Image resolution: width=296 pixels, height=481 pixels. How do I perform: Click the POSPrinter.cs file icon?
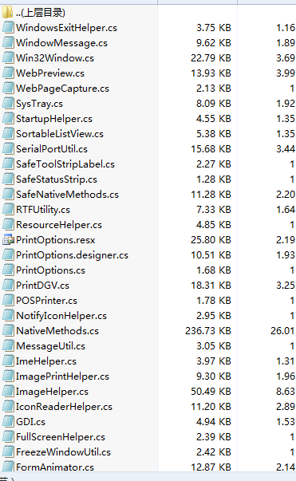[x=8, y=300]
